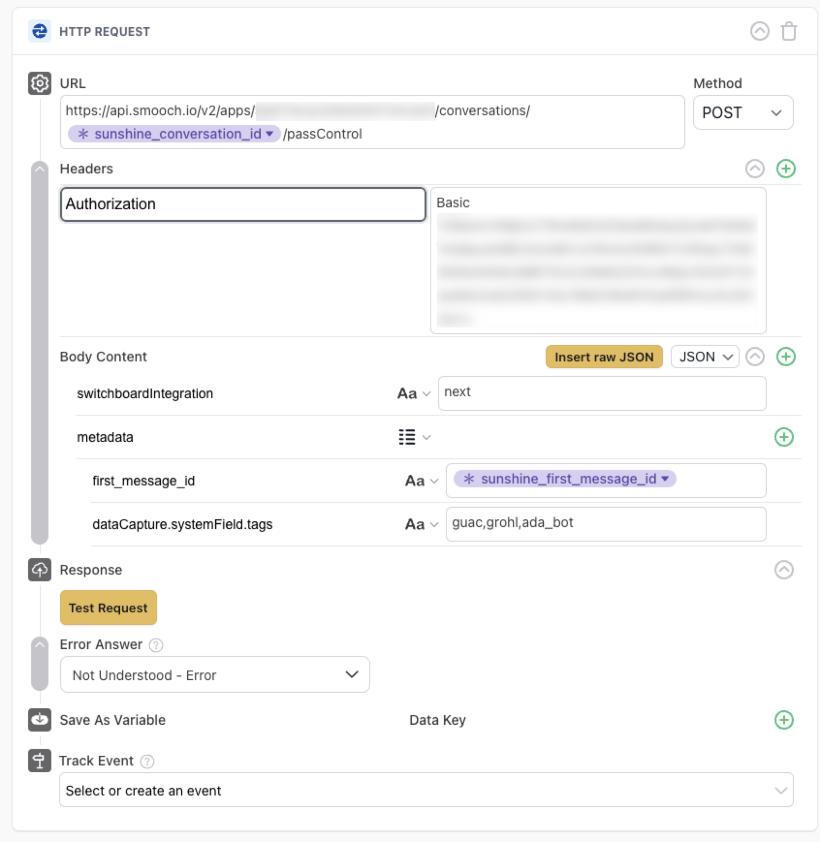The width and height of the screenshot is (820, 842).
Task: Collapse the Response section
Action: (783, 570)
